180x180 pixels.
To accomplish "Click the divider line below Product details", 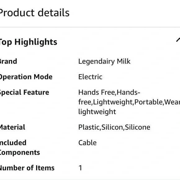I will click(x=90, y=27).
